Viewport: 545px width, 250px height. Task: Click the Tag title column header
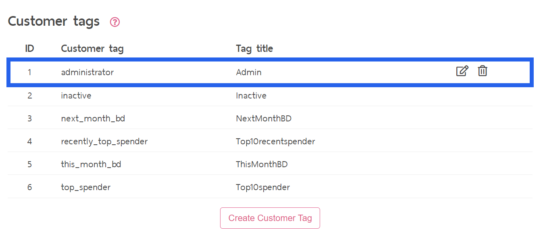pyautogui.click(x=254, y=49)
